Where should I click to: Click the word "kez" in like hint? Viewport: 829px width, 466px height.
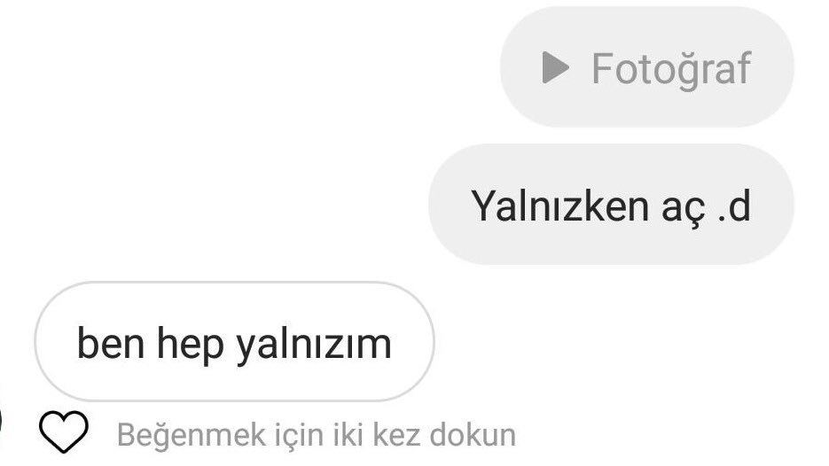click(396, 434)
